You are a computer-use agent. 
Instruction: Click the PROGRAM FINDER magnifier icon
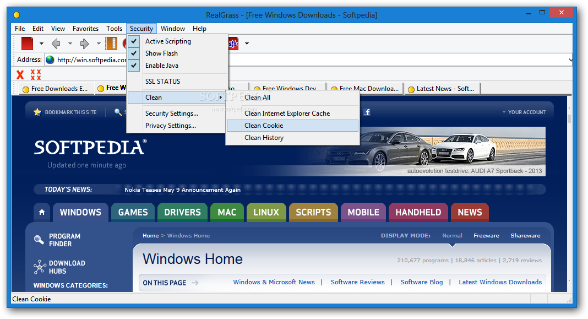[39, 240]
